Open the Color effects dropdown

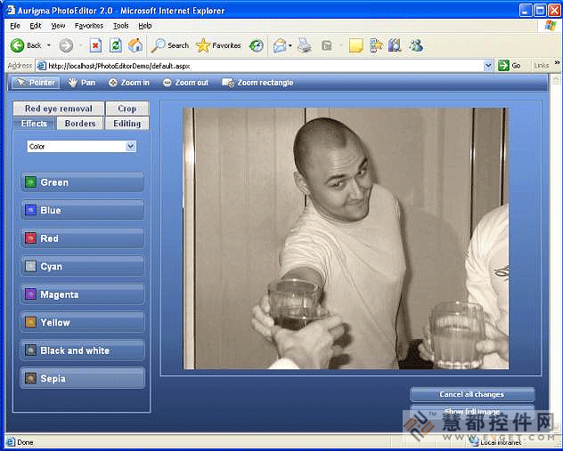coord(81,146)
